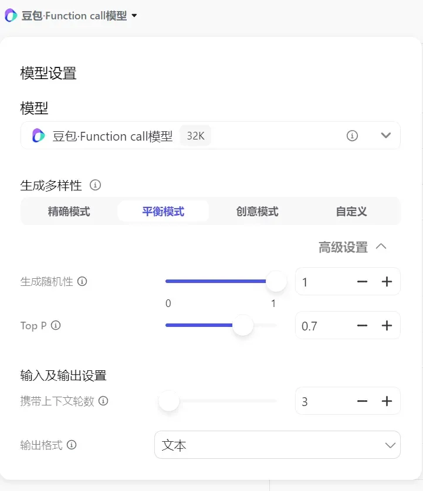Expand the model selector chevron

pos(385,135)
